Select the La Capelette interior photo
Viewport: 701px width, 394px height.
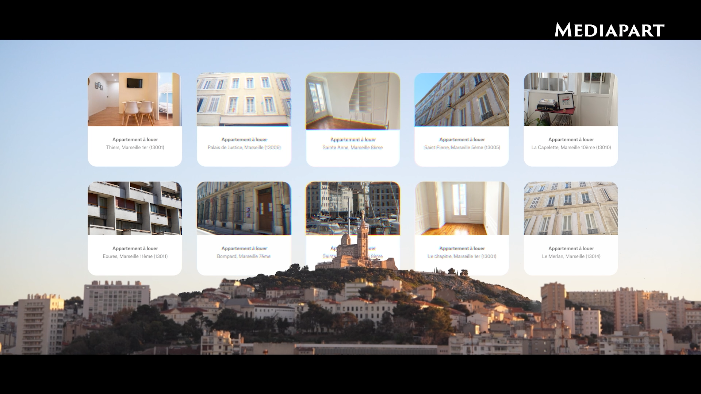(x=571, y=99)
